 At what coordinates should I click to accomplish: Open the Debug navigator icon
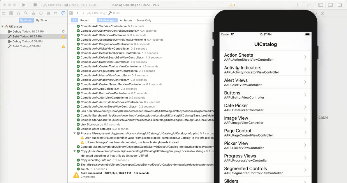click(48, 13)
